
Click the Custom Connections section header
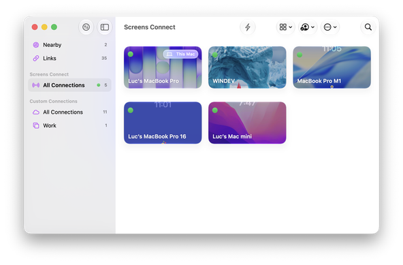click(54, 102)
